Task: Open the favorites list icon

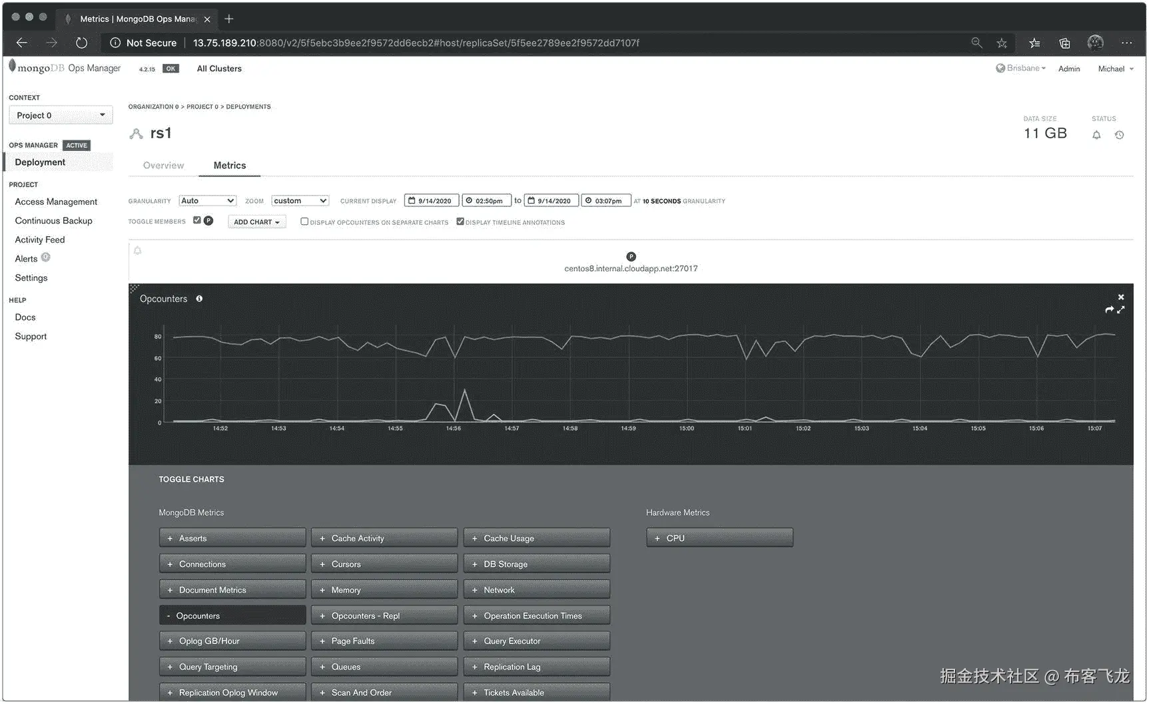Action: [x=1034, y=43]
